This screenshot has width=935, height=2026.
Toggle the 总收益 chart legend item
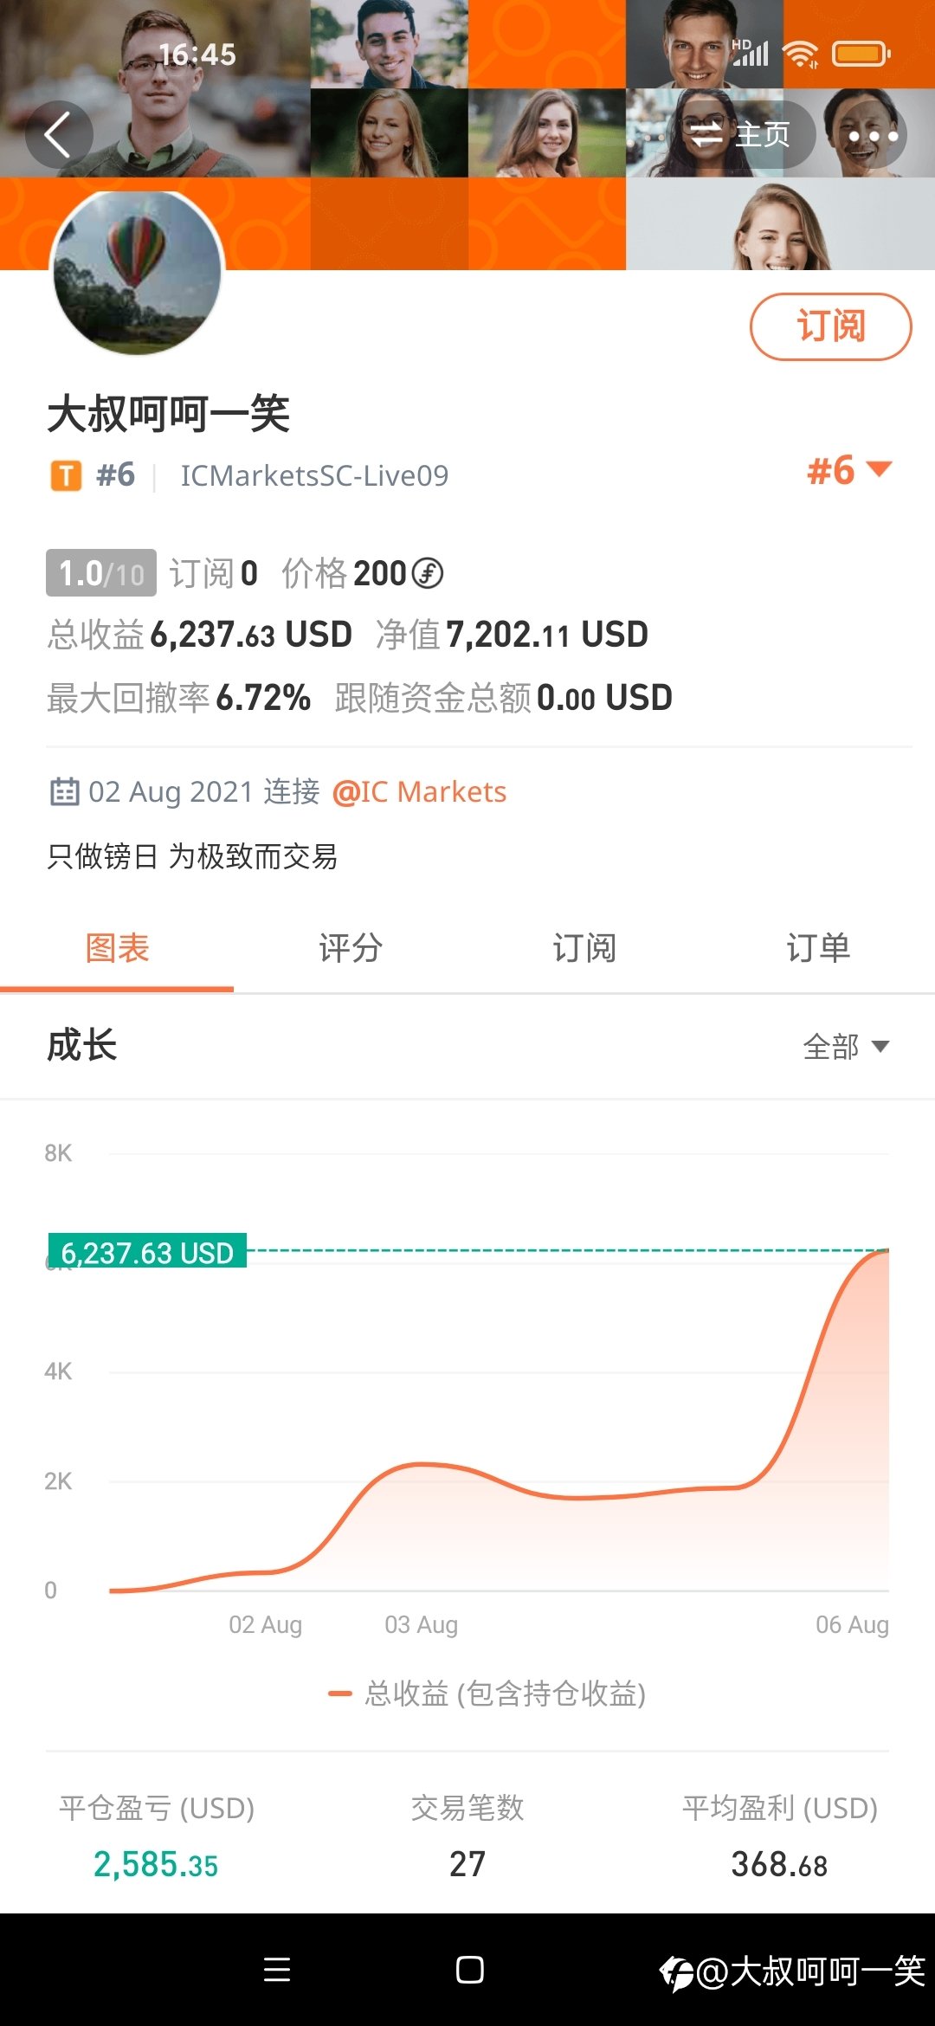(x=487, y=1693)
